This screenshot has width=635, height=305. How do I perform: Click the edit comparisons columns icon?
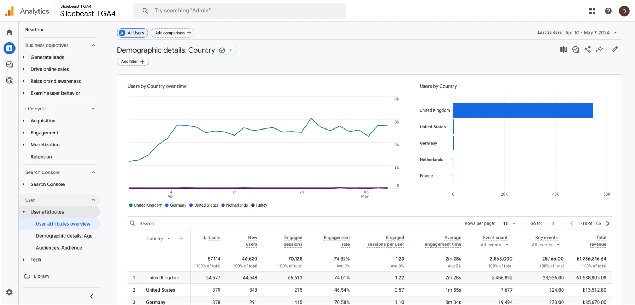click(x=563, y=49)
